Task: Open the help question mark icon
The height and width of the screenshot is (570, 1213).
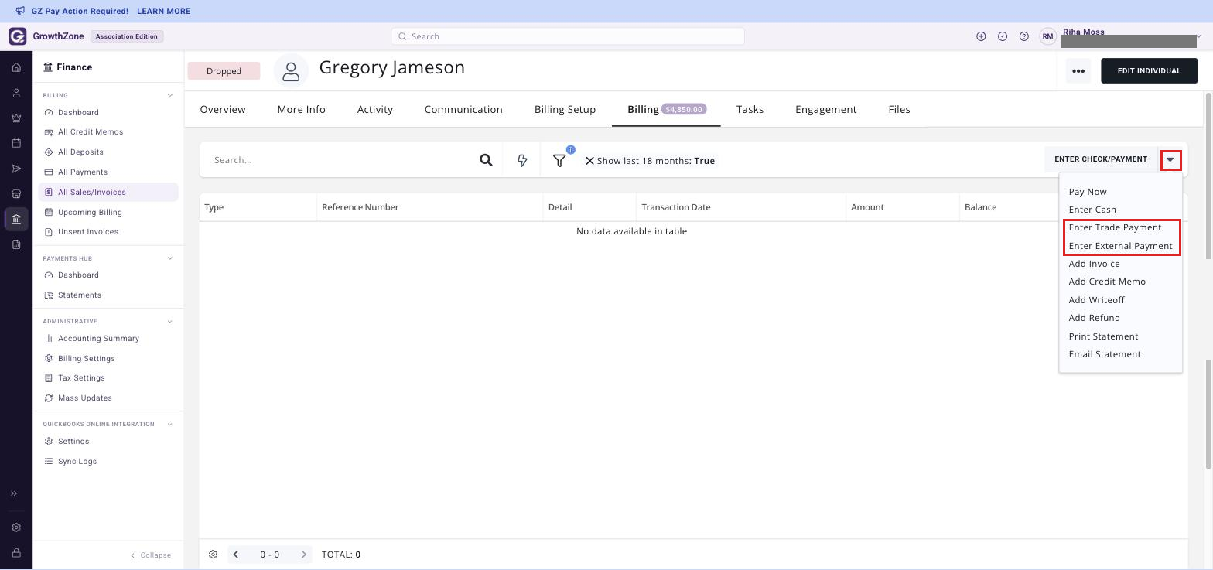Action: (x=1024, y=36)
